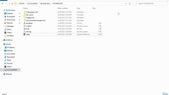Screen dimensions: 169x95
Task: Open Downloads under This PC
Action: coord(11,57)
